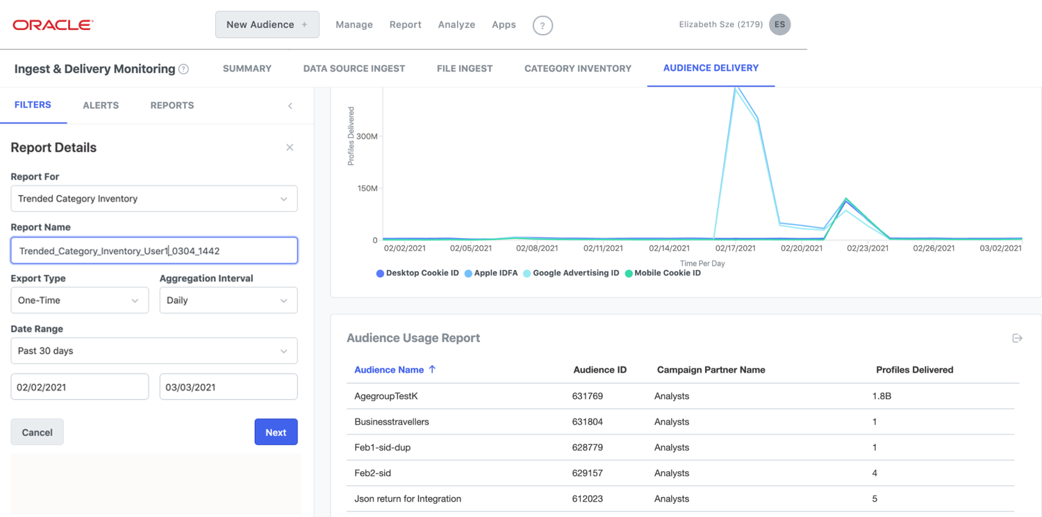Click the Report Name input field
Screen dimensions: 1042x517
[154, 251]
